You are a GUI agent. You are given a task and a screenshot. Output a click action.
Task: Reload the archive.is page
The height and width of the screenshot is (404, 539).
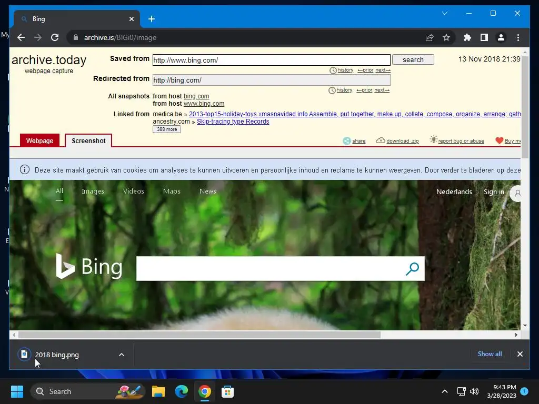55,37
